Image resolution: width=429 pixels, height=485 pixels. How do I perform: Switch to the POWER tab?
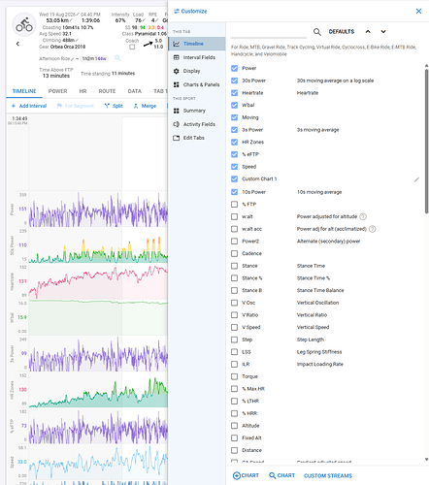pos(57,91)
